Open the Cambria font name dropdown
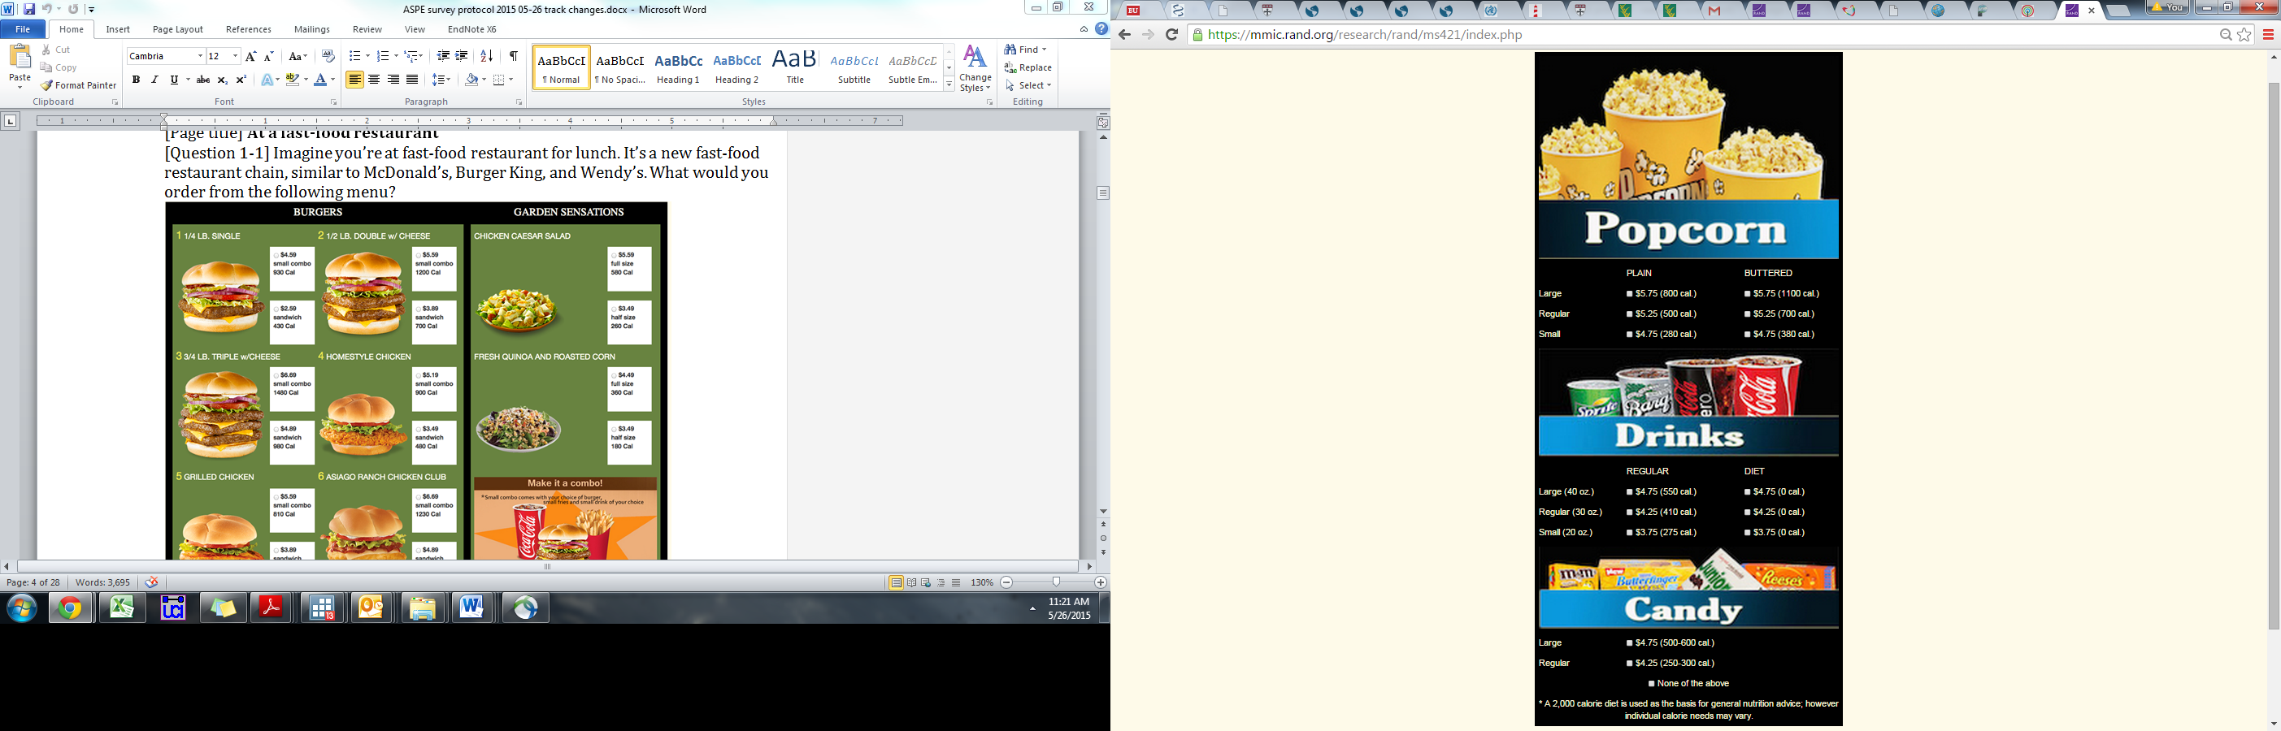The image size is (2281, 731). [200, 56]
